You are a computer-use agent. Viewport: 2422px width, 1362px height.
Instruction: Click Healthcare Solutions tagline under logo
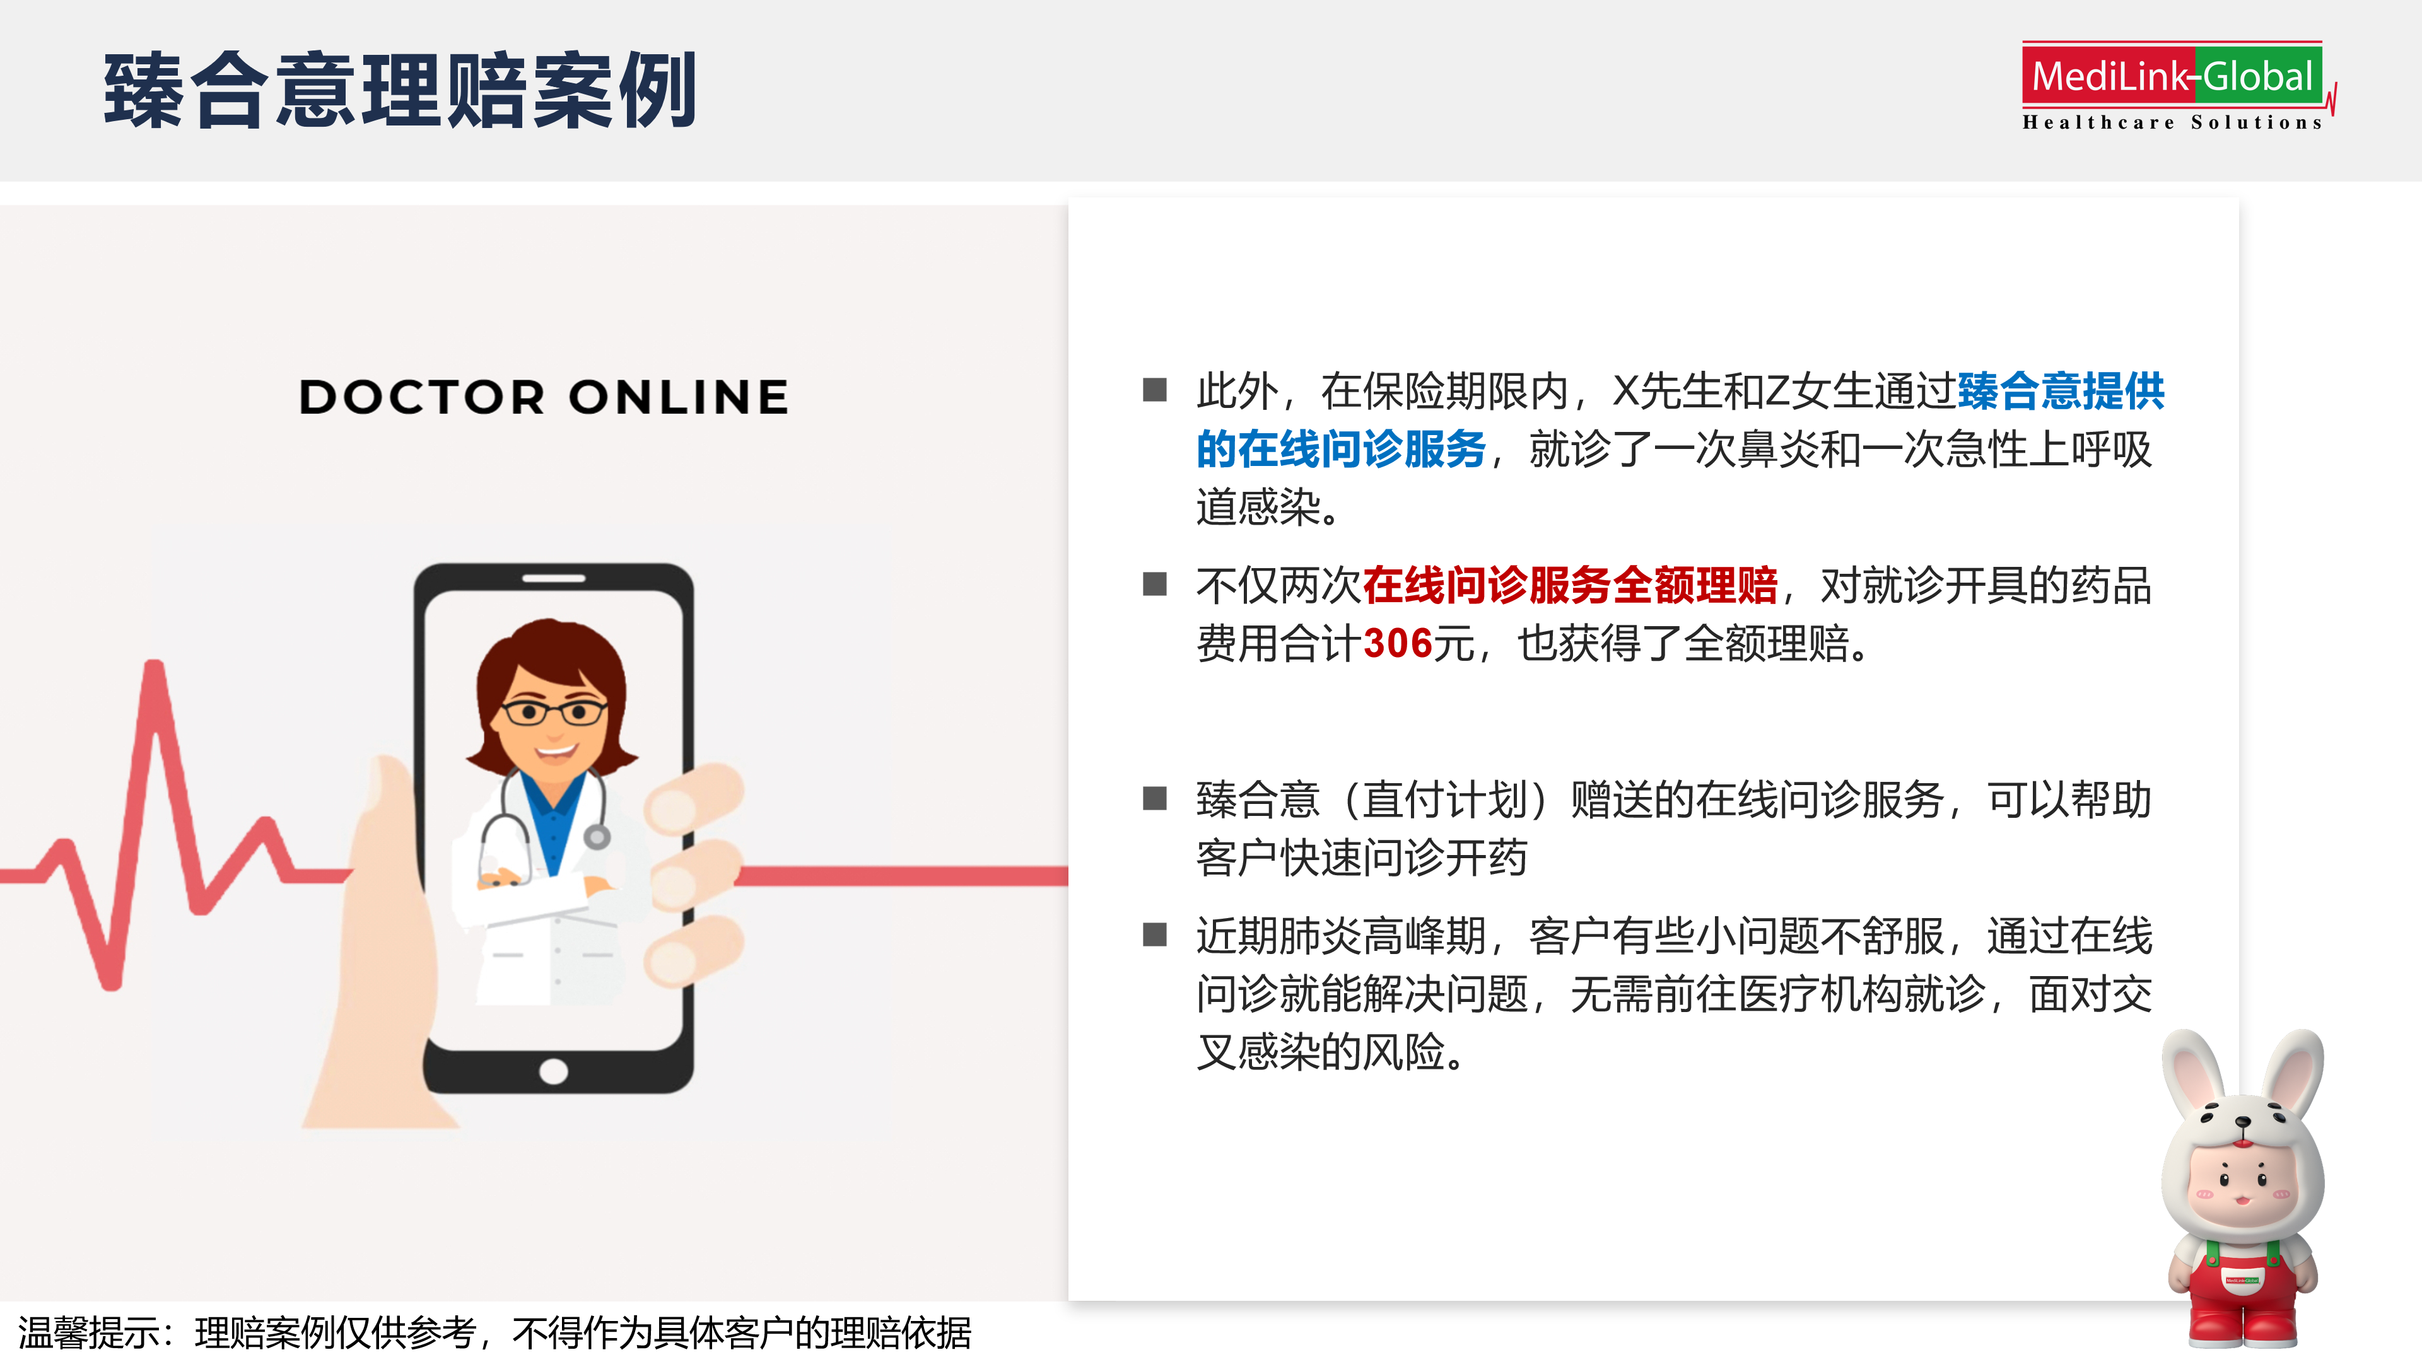pyautogui.click(x=2173, y=122)
